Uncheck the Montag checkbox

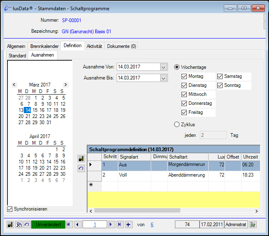[184, 77]
